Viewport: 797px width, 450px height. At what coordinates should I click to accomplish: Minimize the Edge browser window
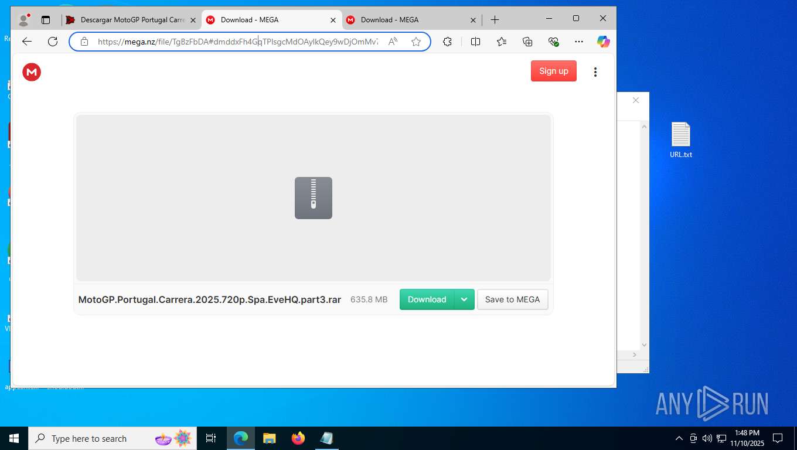pos(549,19)
